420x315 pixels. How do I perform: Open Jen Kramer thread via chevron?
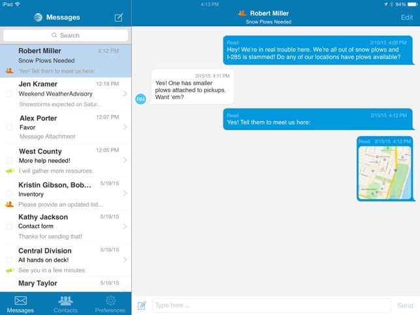point(125,93)
